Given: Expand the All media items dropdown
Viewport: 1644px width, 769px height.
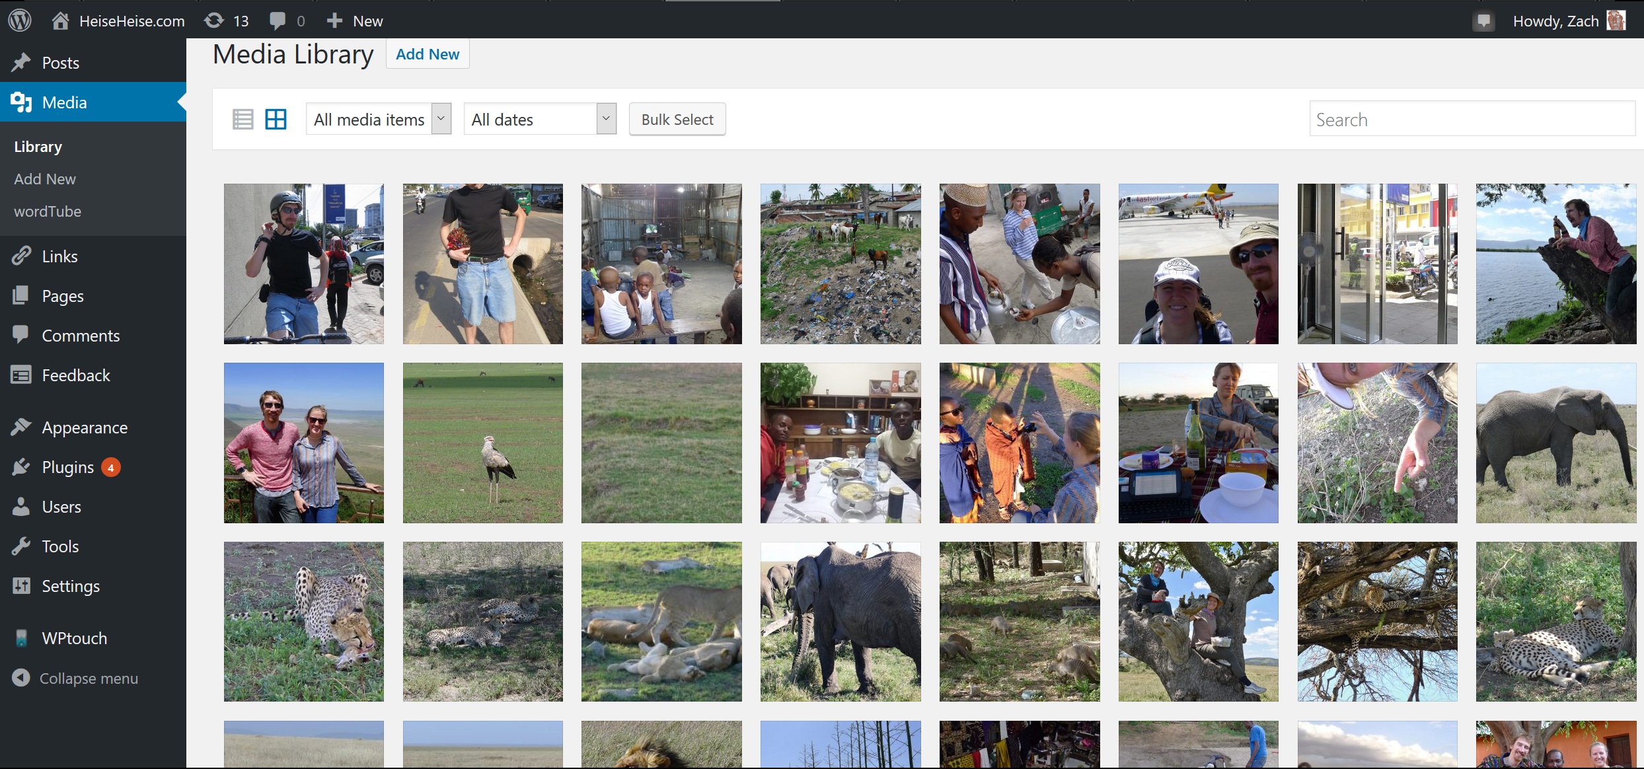Looking at the screenshot, I should tap(378, 120).
